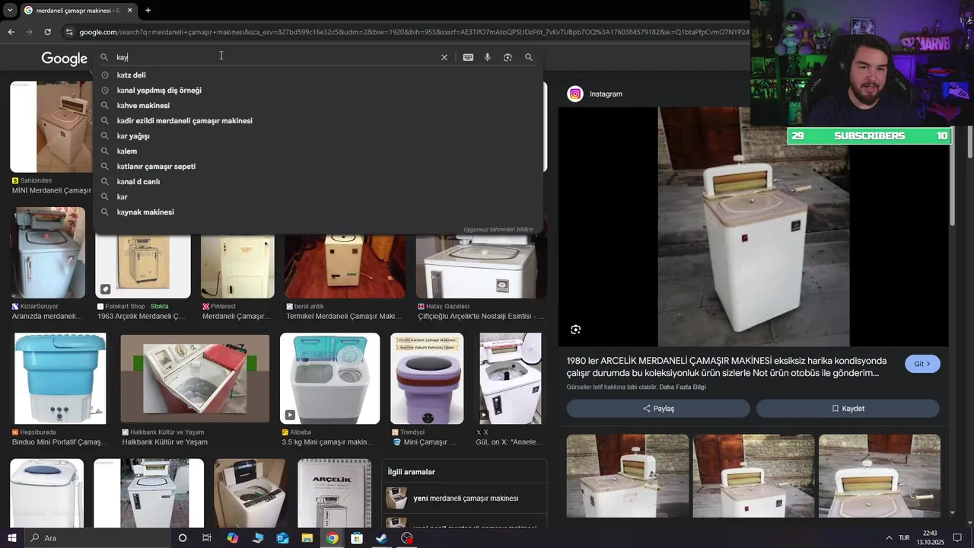Open GüL on X result thumbnail
The width and height of the screenshot is (974, 548).
(511, 378)
